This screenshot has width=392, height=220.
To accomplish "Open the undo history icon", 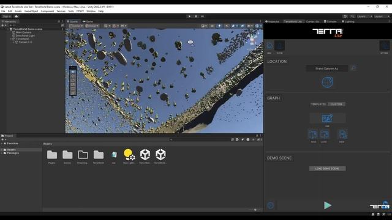I will (x=345, y=16).
